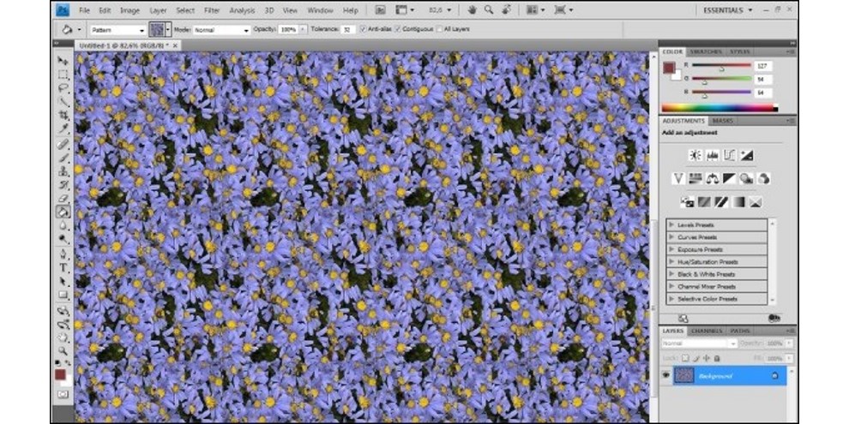This screenshot has width=849, height=424.
Task: Close the Untitled-1 document tab
Action: click(x=175, y=46)
